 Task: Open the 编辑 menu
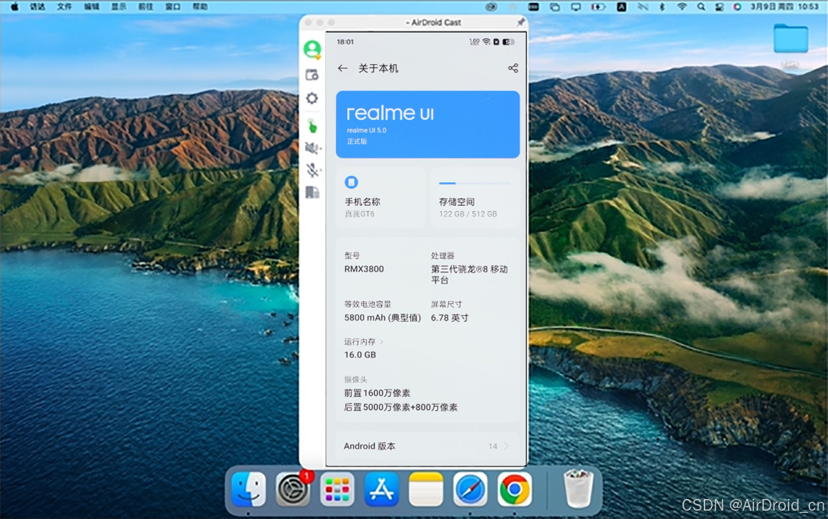[92, 6]
